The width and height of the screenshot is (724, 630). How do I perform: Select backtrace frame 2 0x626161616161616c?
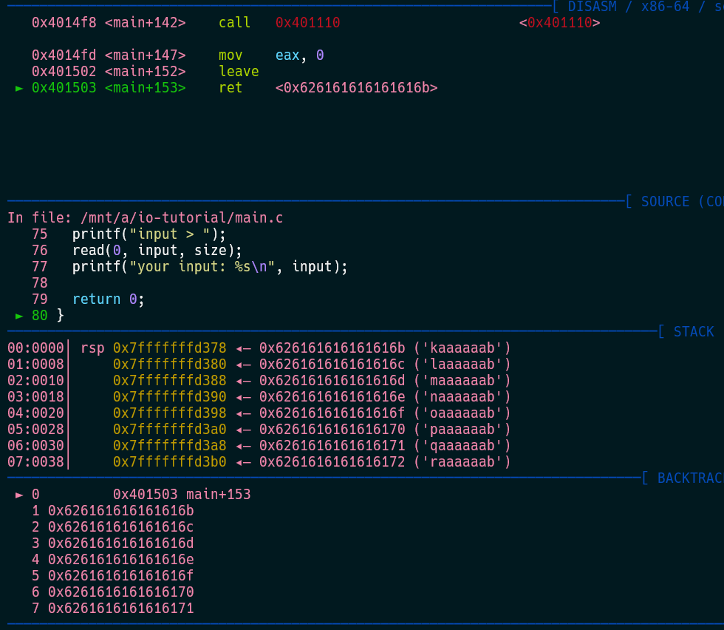pos(120,527)
